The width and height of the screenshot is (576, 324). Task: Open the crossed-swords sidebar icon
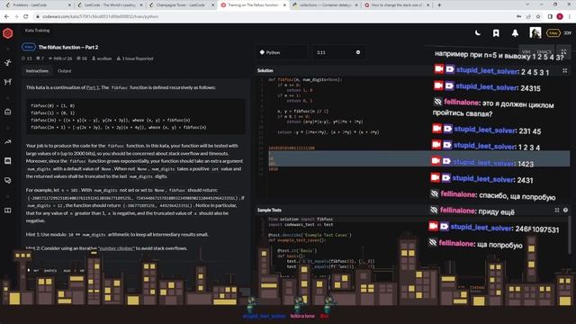point(8,82)
